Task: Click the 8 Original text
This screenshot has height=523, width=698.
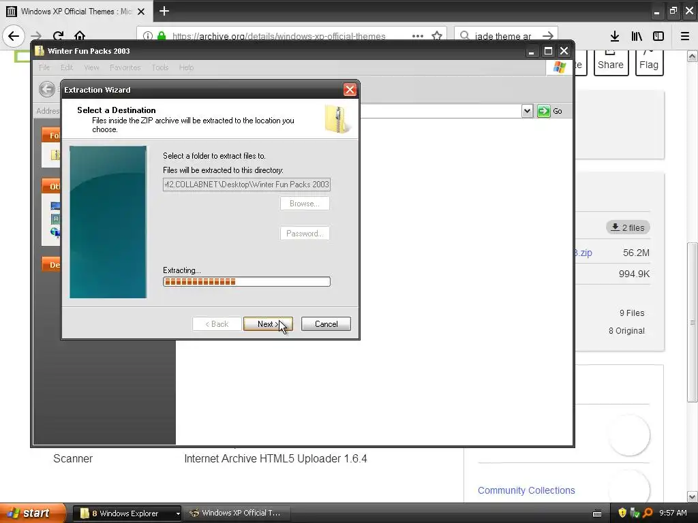Action: click(626, 331)
